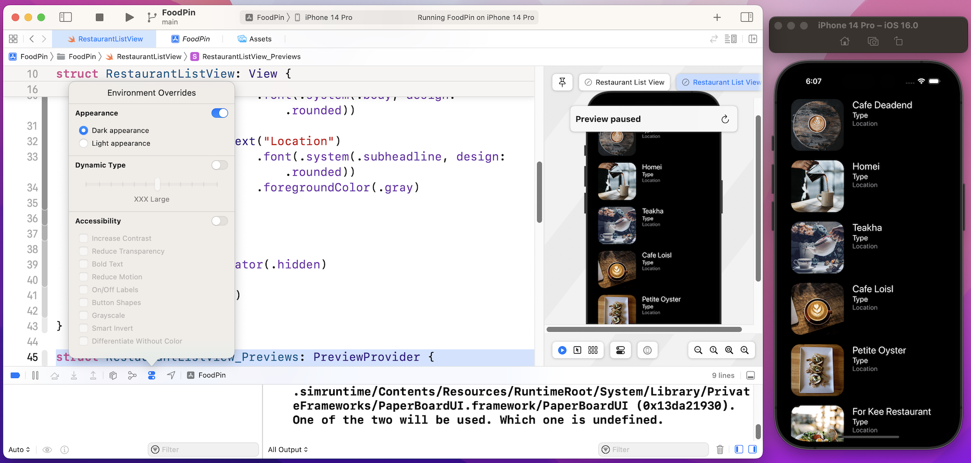Stop running the FoodPin app
Screen dimensions: 971x463
(99, 17)
